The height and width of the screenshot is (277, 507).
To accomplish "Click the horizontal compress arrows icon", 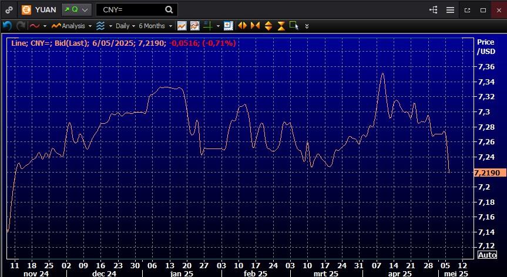I will coord(255,26).
